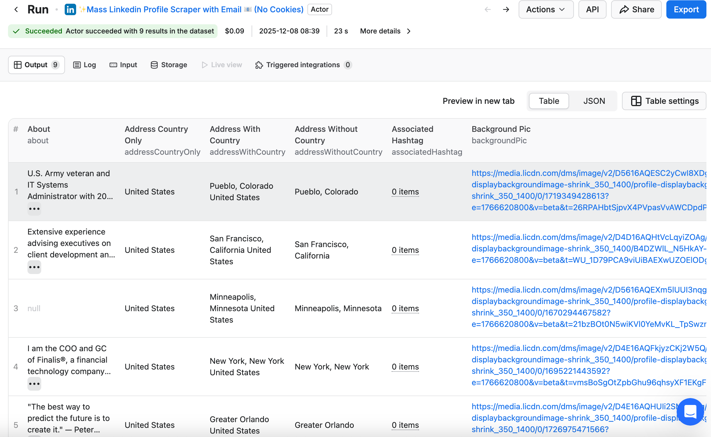Viewport: 711px width, 437px height.
Task: Click Preview in new tab
Action: click(478, 101)
